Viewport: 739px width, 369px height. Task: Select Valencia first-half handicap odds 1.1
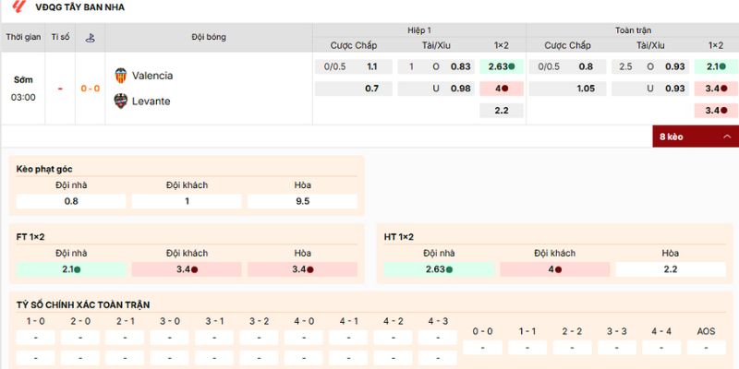372,66
